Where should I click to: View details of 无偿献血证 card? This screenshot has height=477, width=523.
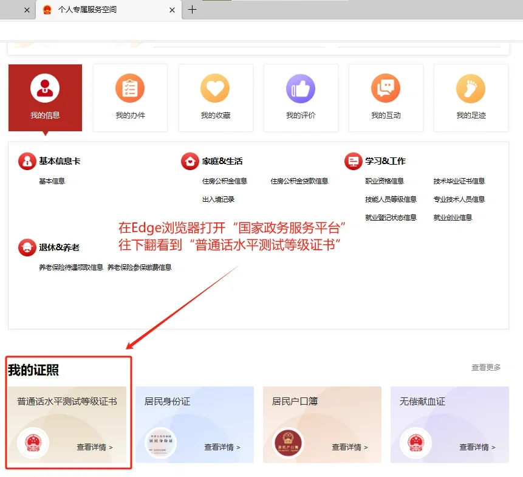tap(477, 447)
